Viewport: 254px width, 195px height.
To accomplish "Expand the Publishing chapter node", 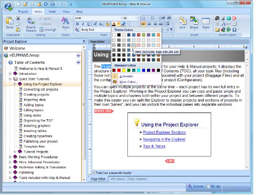I will [x=10, y=173].
